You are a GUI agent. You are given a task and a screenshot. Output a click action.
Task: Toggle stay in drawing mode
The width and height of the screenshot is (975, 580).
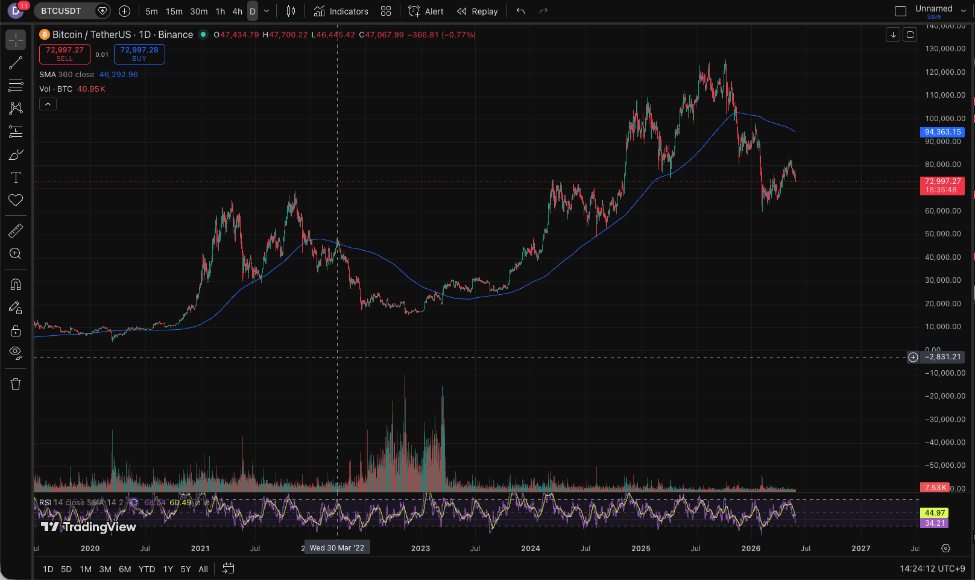pos(16,307)
